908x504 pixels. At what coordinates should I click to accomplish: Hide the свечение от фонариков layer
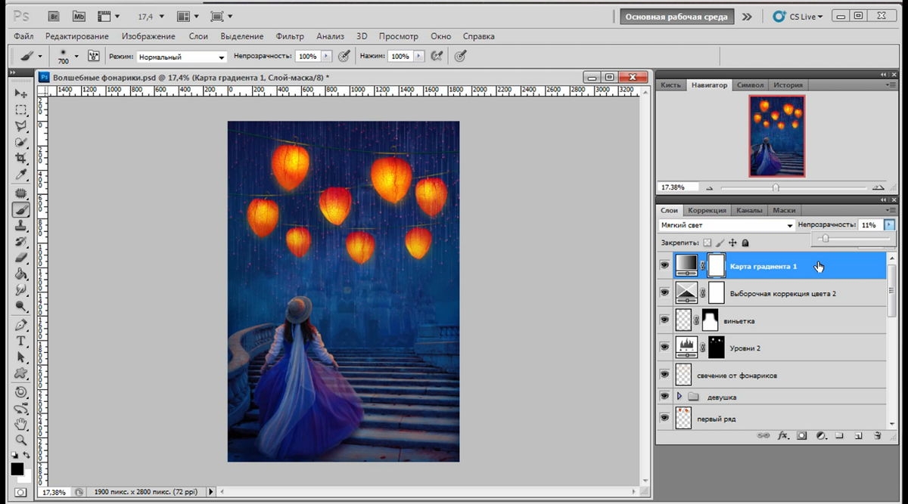664,374
